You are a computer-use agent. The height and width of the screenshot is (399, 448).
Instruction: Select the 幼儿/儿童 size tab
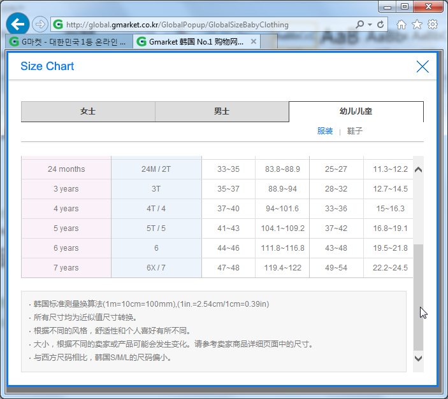356,111
